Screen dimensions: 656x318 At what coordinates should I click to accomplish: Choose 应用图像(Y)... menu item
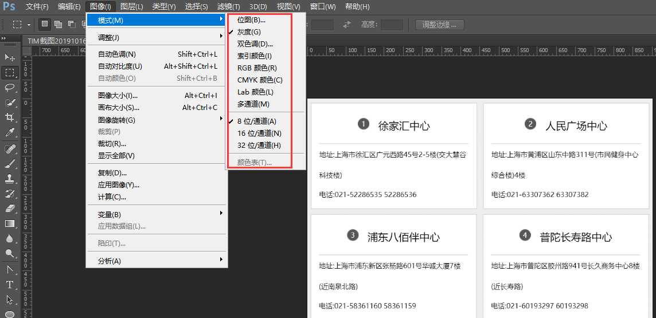157,184
